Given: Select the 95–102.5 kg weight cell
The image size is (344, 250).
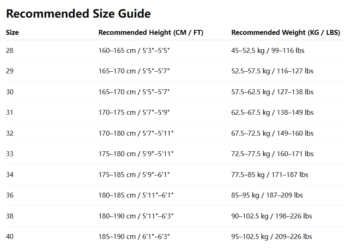Looking at the screenshot, I should (x=271, y=236).
